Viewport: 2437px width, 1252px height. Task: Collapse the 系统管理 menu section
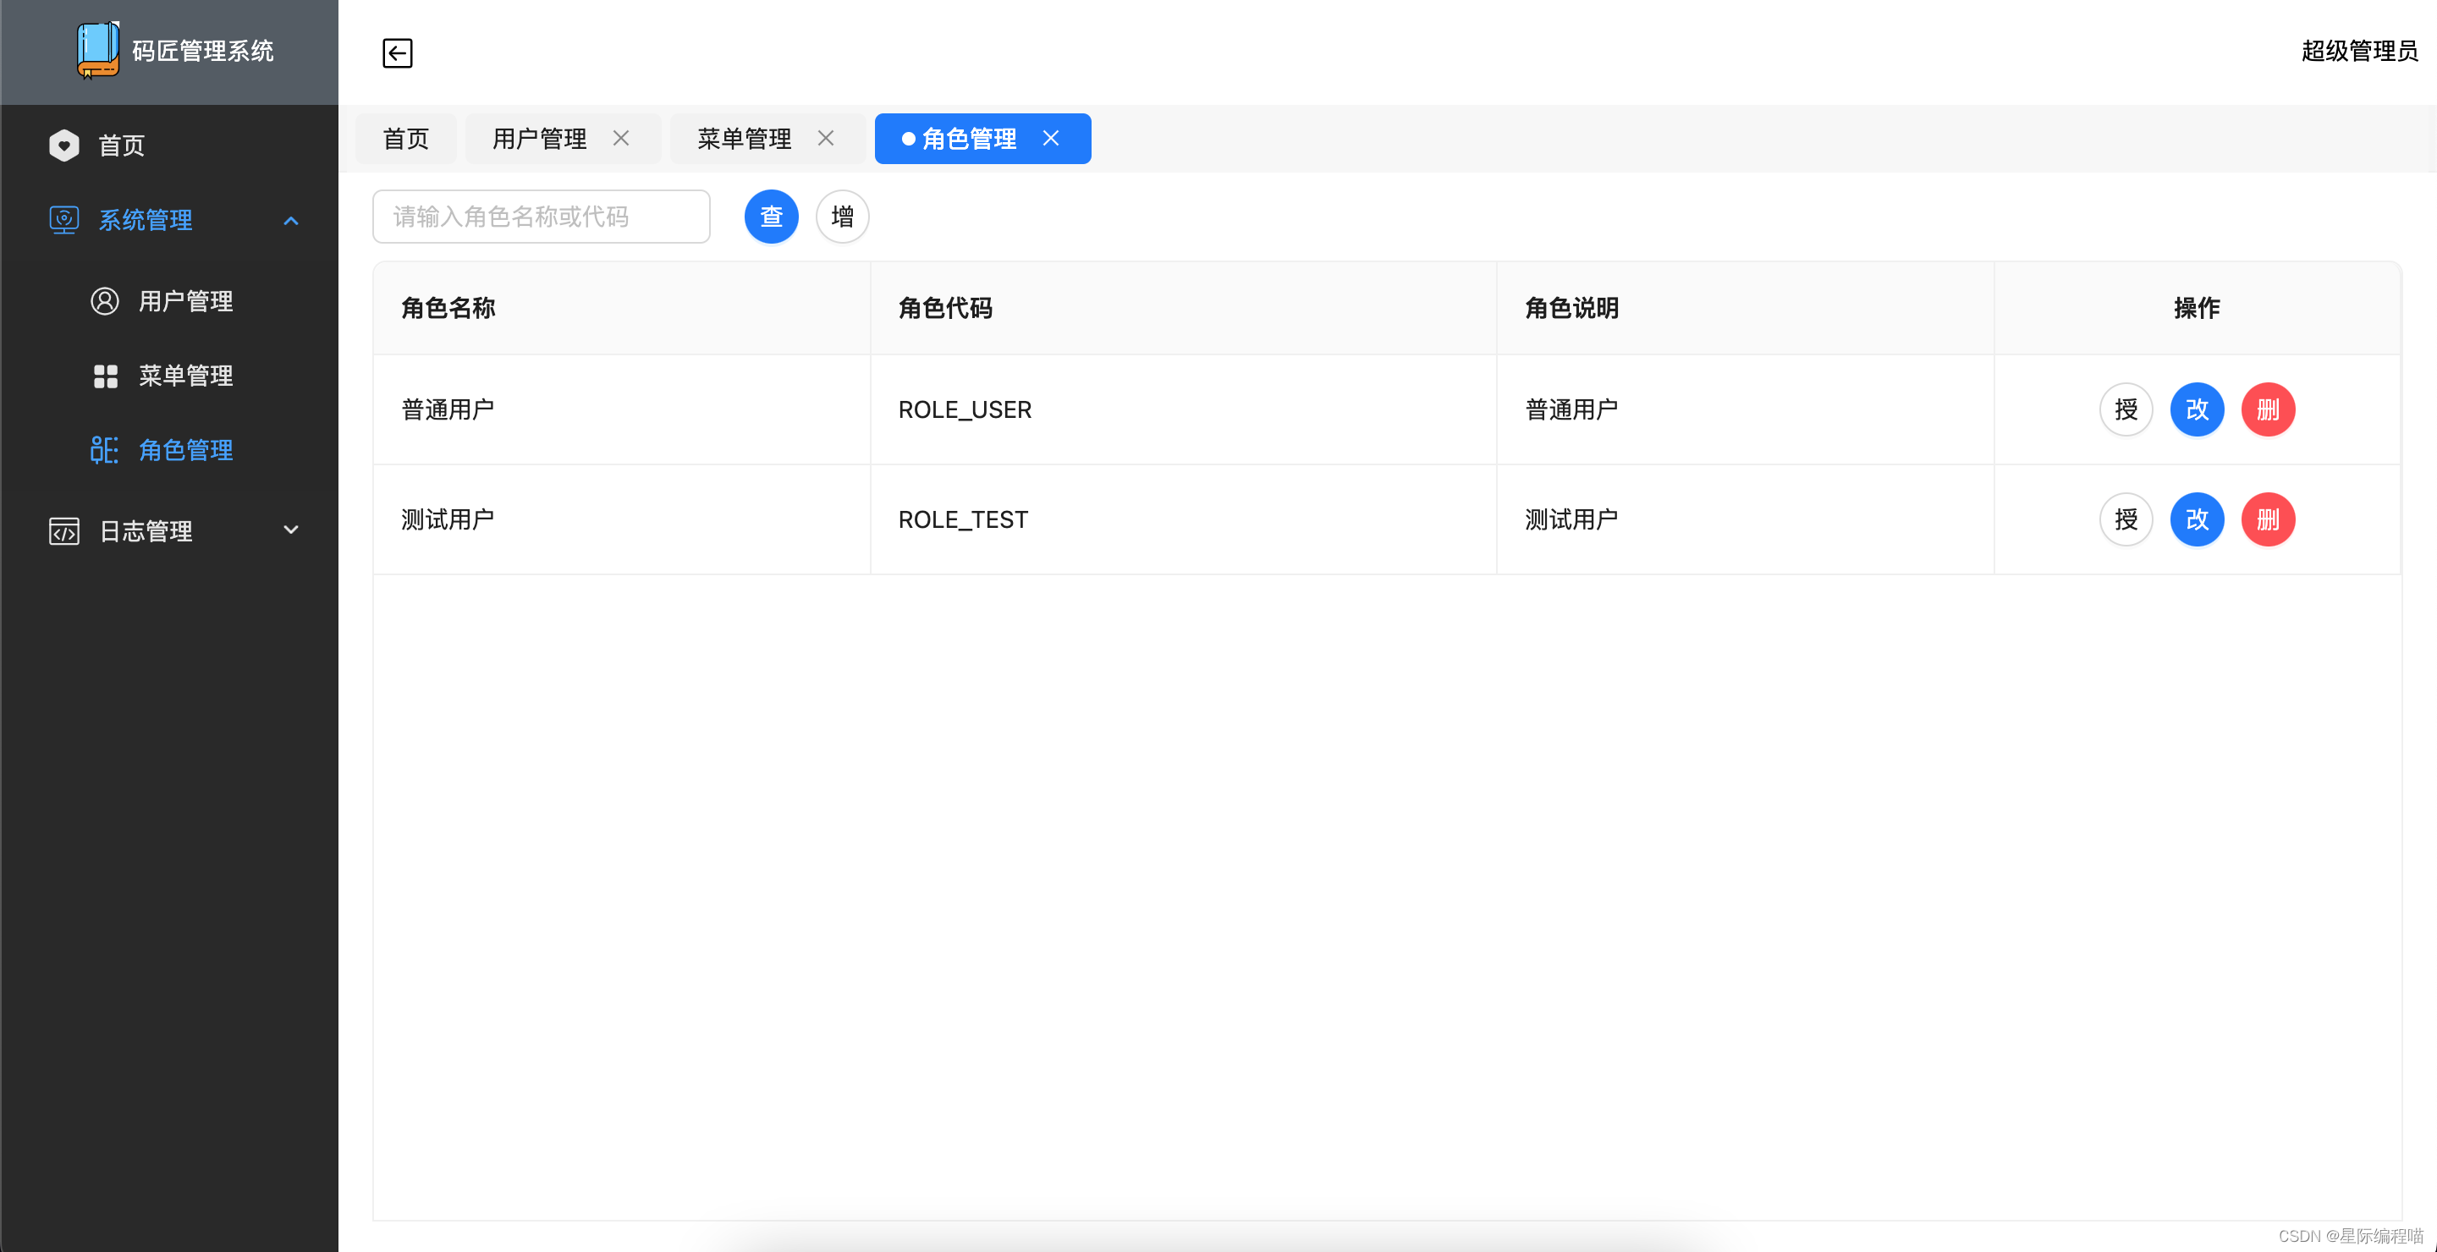(291, 220)
